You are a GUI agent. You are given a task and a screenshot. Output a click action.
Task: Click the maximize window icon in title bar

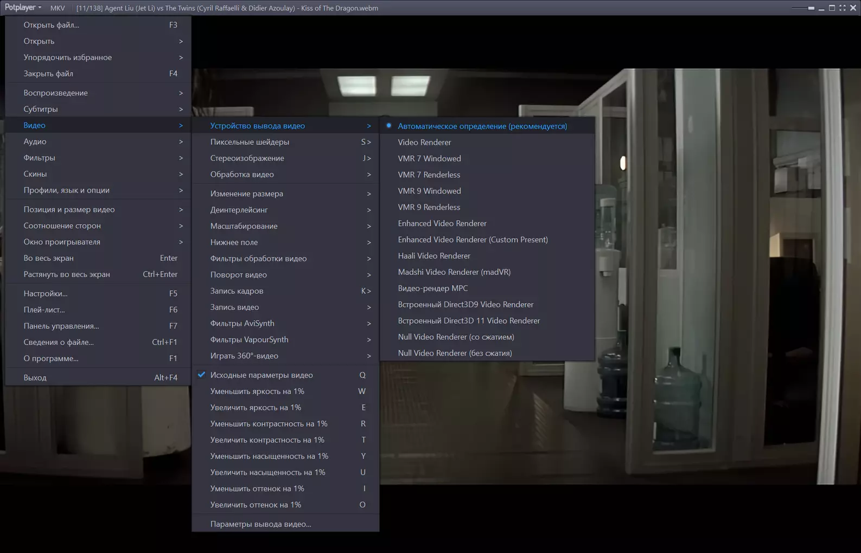(832, 8)
